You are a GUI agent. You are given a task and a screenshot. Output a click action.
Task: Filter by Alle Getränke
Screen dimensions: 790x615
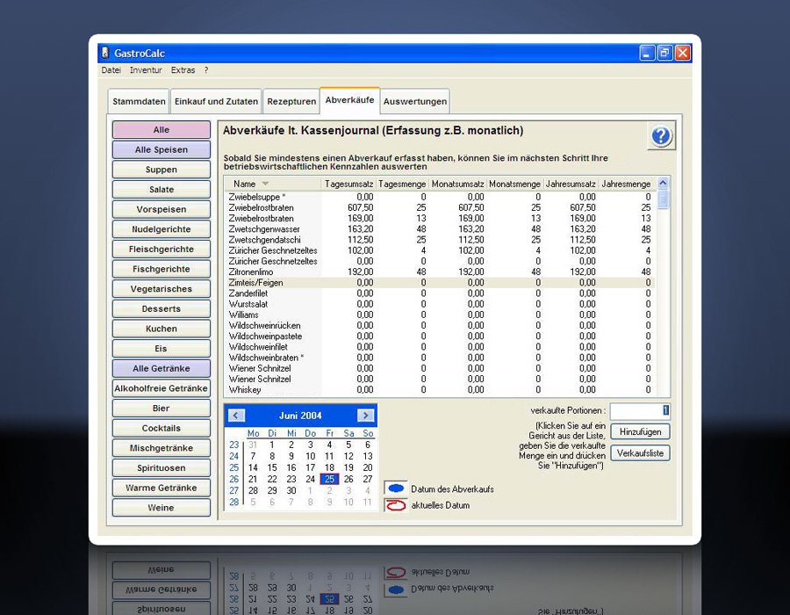tap(162, 368)
